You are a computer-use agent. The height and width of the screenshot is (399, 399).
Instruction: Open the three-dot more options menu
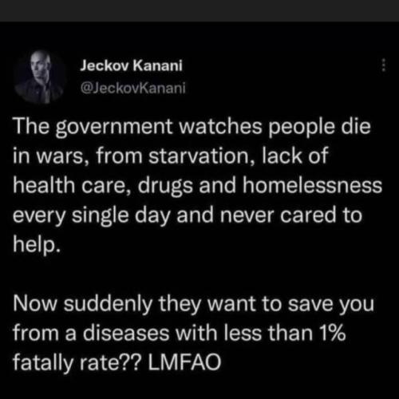(383, 65)
